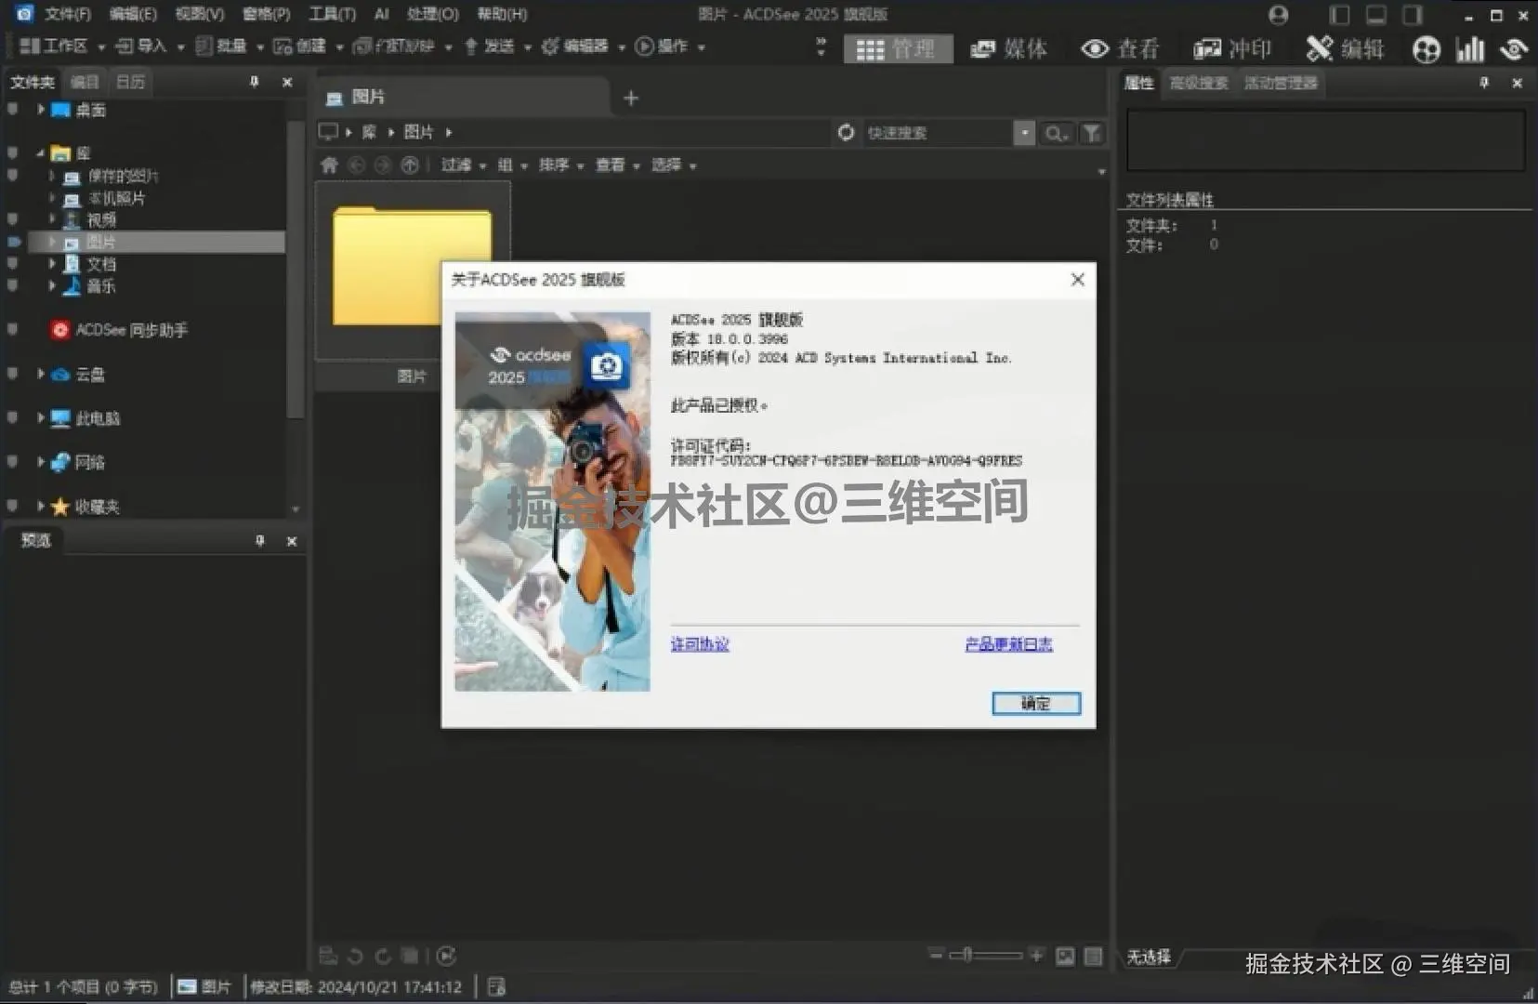Click the 确定 button
Viewport: 1538px width, 1004px height.
click(x=1035, y=704)
